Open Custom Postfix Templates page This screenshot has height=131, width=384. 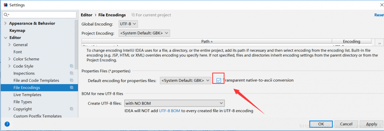37,116
